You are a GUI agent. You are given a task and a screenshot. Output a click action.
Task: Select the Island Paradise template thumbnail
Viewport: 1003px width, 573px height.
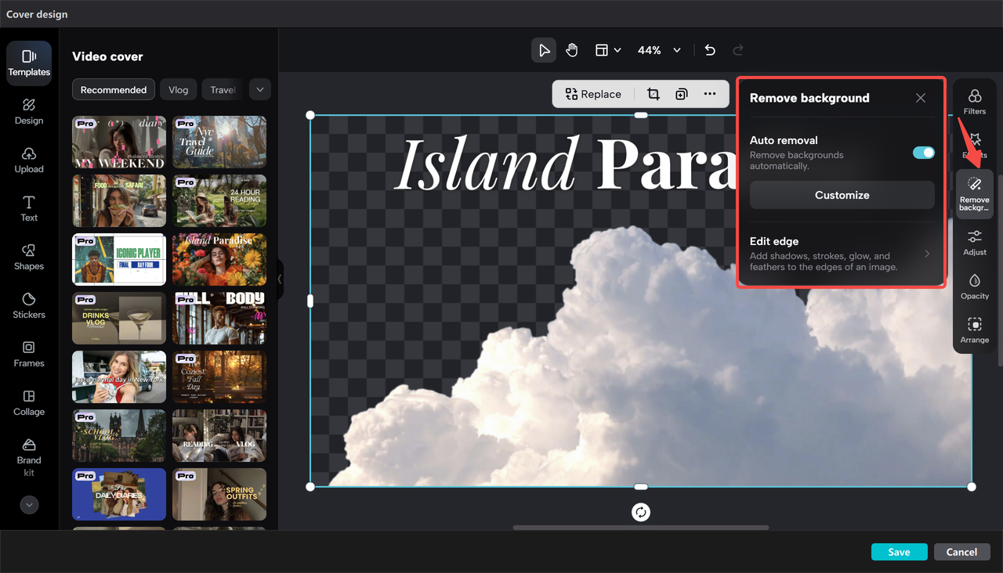219,259
